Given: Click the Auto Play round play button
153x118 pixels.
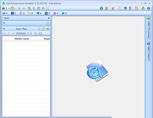Looking at the screenshot, I should pos(39,29).
